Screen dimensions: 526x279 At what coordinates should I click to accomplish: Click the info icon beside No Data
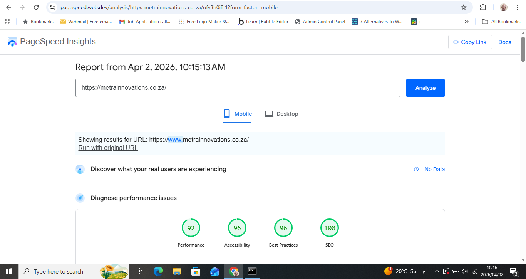coord(416,169)
